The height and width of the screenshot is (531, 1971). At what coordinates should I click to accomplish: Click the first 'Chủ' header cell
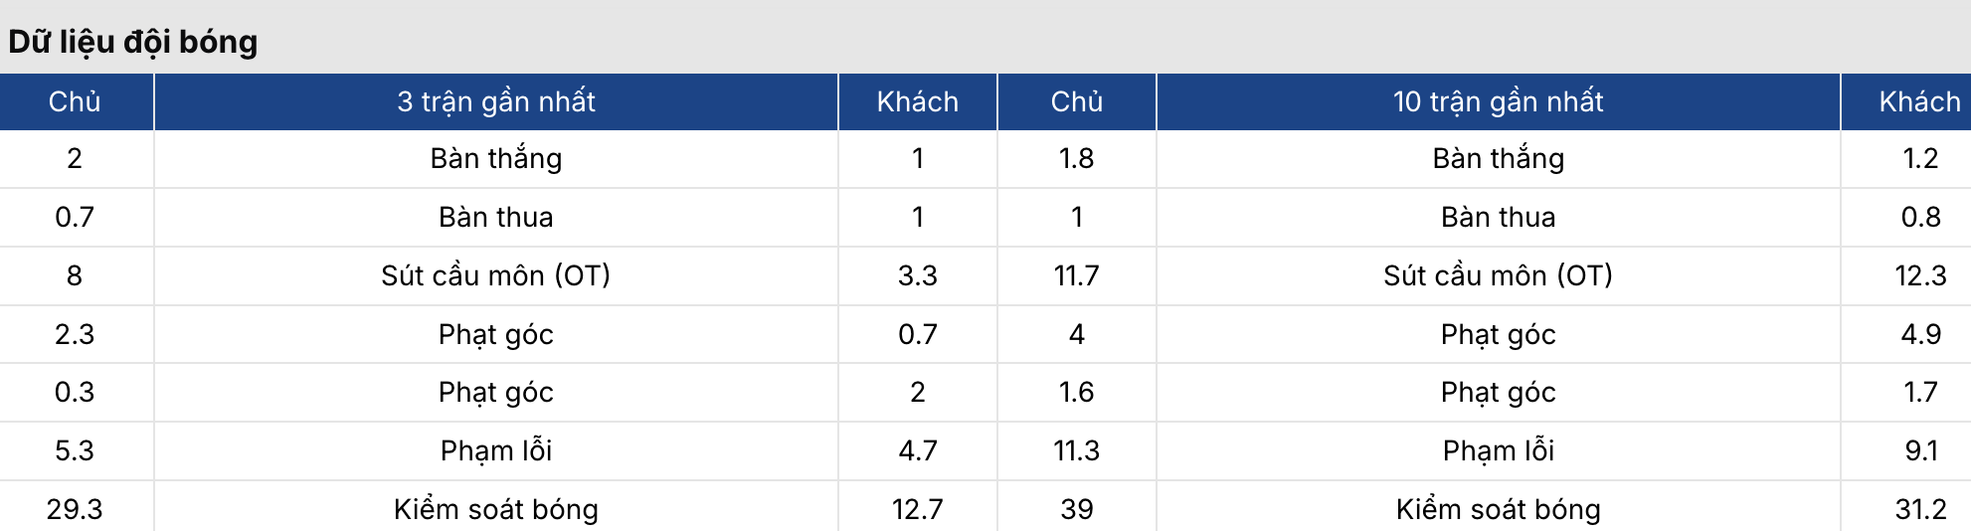75,101
